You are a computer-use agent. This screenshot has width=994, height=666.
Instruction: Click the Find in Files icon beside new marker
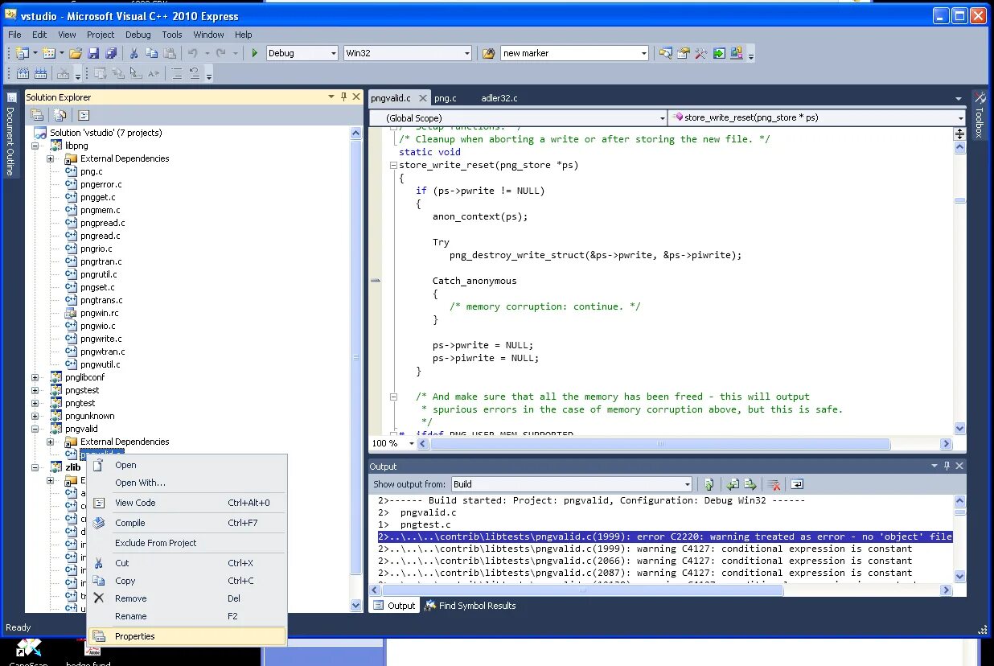tap(488, 53)
